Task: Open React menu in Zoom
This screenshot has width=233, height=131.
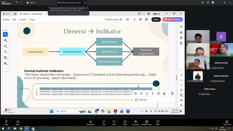Action: click(114, 123)
